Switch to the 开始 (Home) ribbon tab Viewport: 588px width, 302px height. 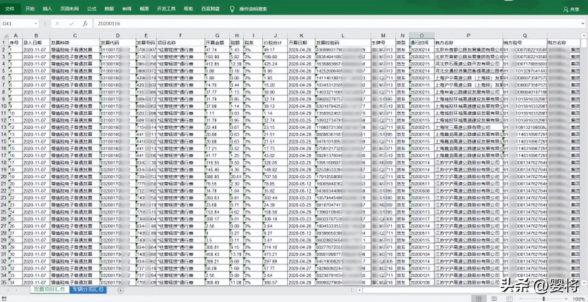coord(30,9)
